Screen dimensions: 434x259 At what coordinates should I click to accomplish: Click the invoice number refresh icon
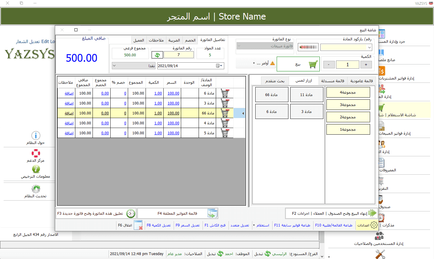pyautogui.click(x=157, y=55)
